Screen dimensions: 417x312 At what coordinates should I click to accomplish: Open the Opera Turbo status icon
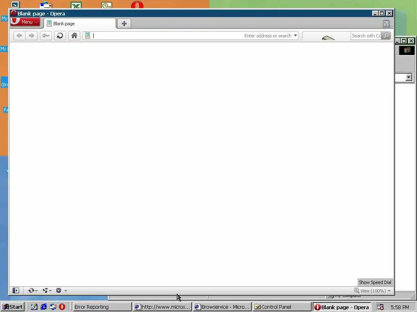click(x=59, y=290)
